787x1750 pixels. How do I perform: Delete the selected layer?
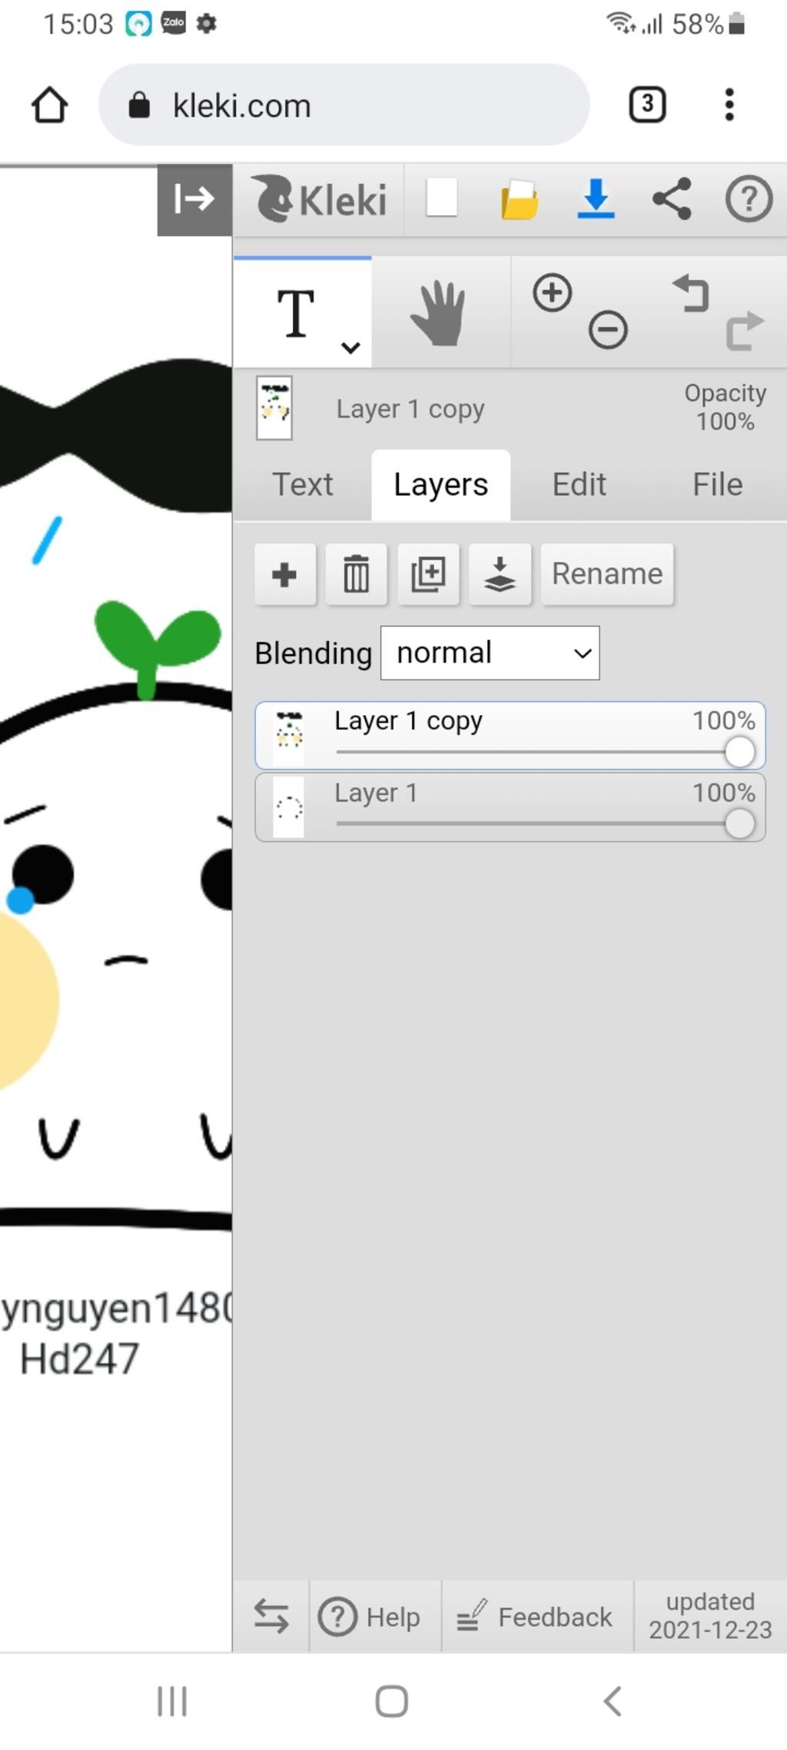click(x=356, y=574)
